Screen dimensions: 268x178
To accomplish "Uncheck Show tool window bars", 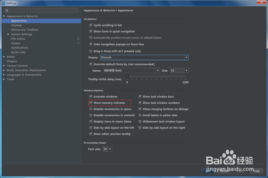I will coord(140,97).
